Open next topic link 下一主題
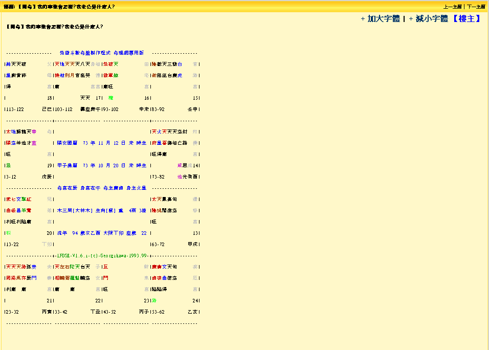This screenshot has height=350, width=489. pos(475,7)
